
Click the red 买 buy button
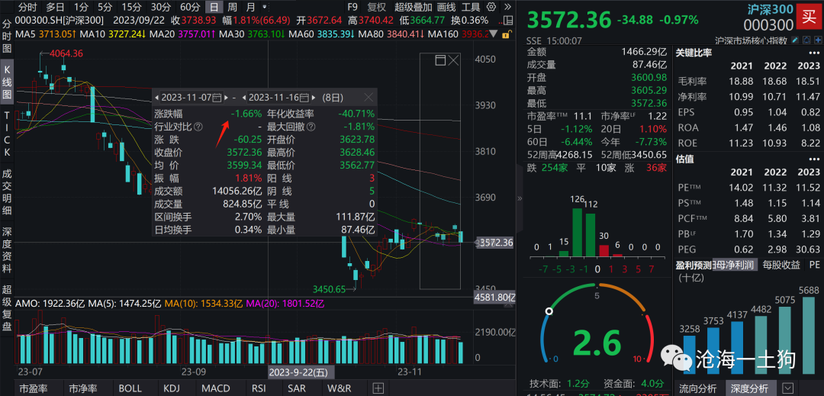pyautogui.click(x=810, y=16)
